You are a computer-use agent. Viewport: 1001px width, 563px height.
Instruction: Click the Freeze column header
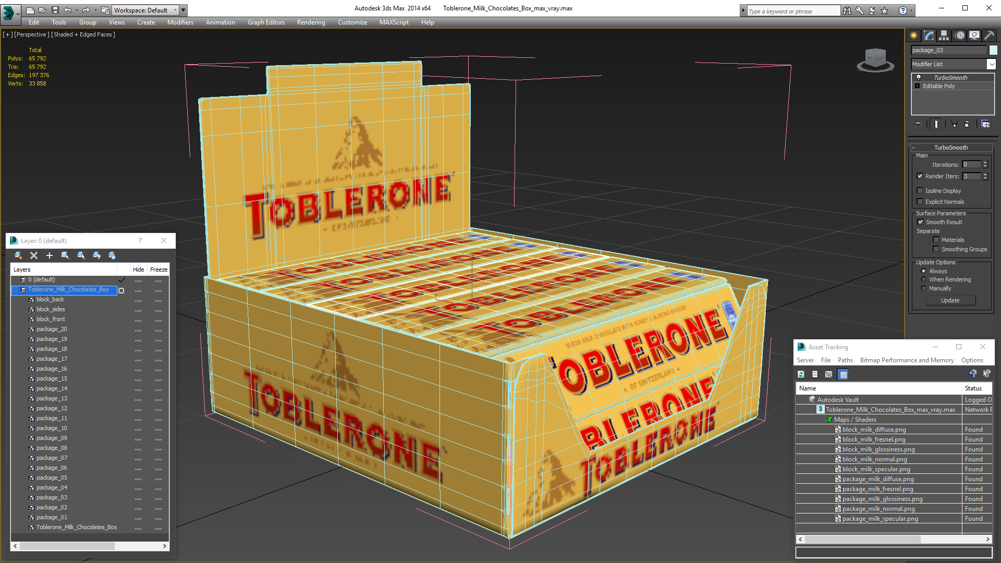click(158, 270)
